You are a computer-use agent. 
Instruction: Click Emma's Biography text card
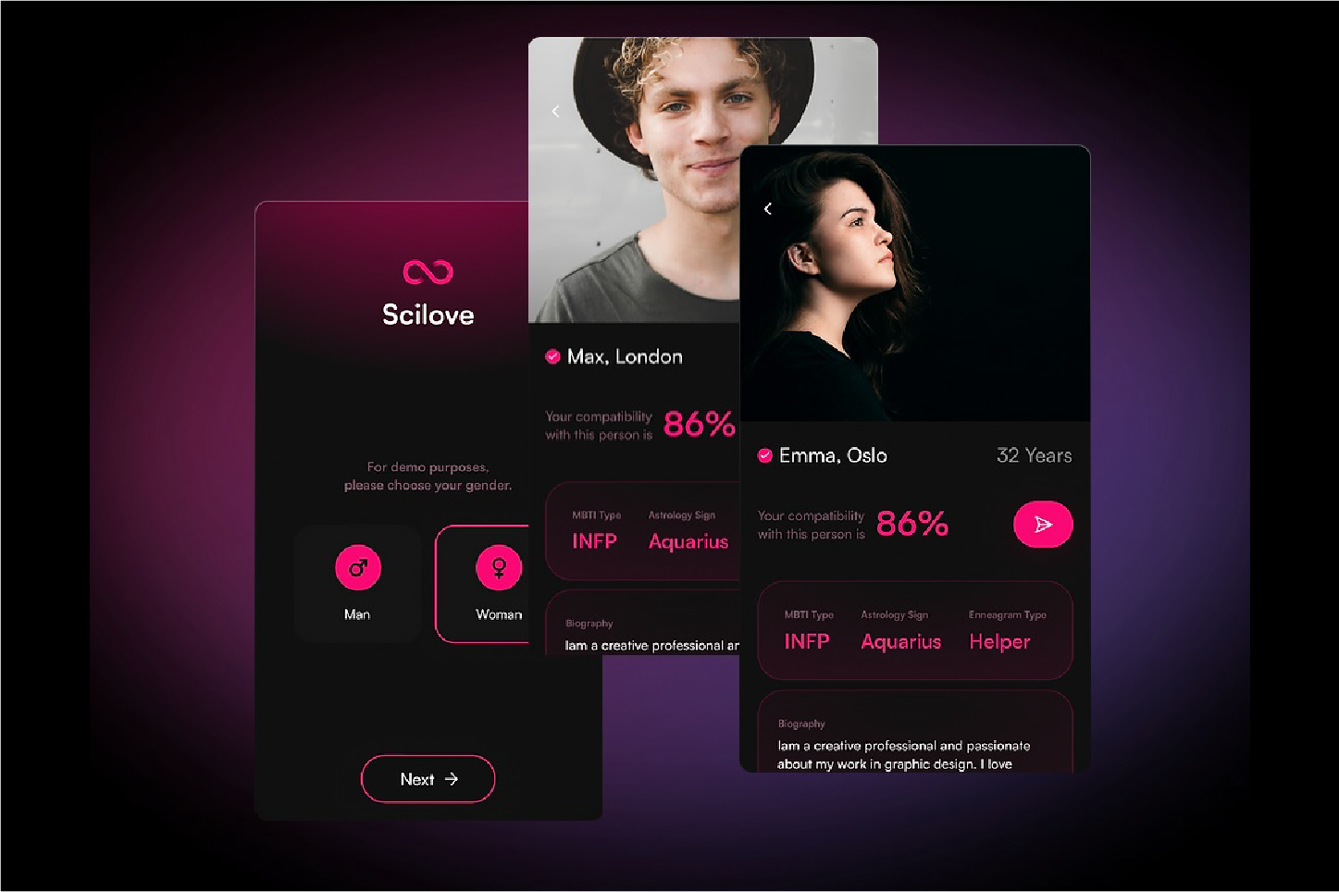915,731
